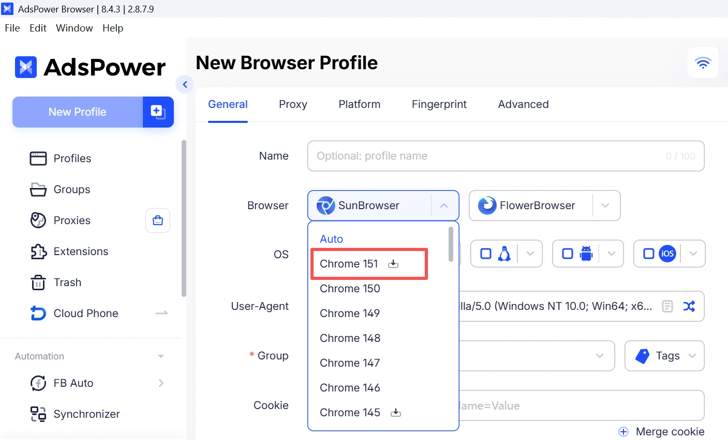Switch to the Proxy tab

(x=293, y=104)
